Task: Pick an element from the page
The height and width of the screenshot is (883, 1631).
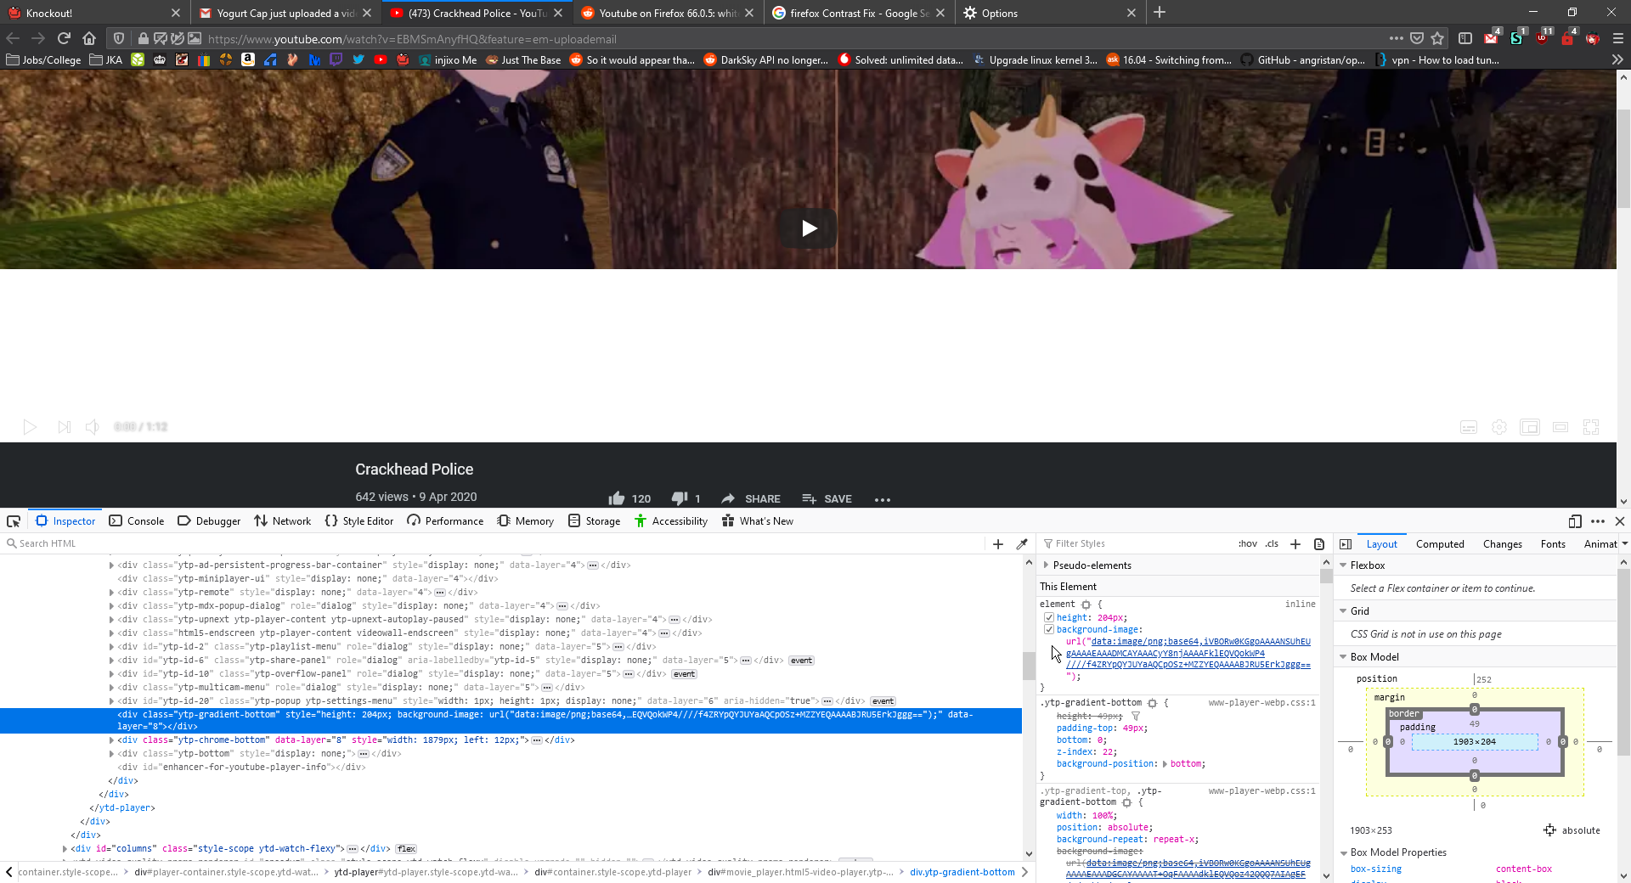Action: tap(14, 521)
